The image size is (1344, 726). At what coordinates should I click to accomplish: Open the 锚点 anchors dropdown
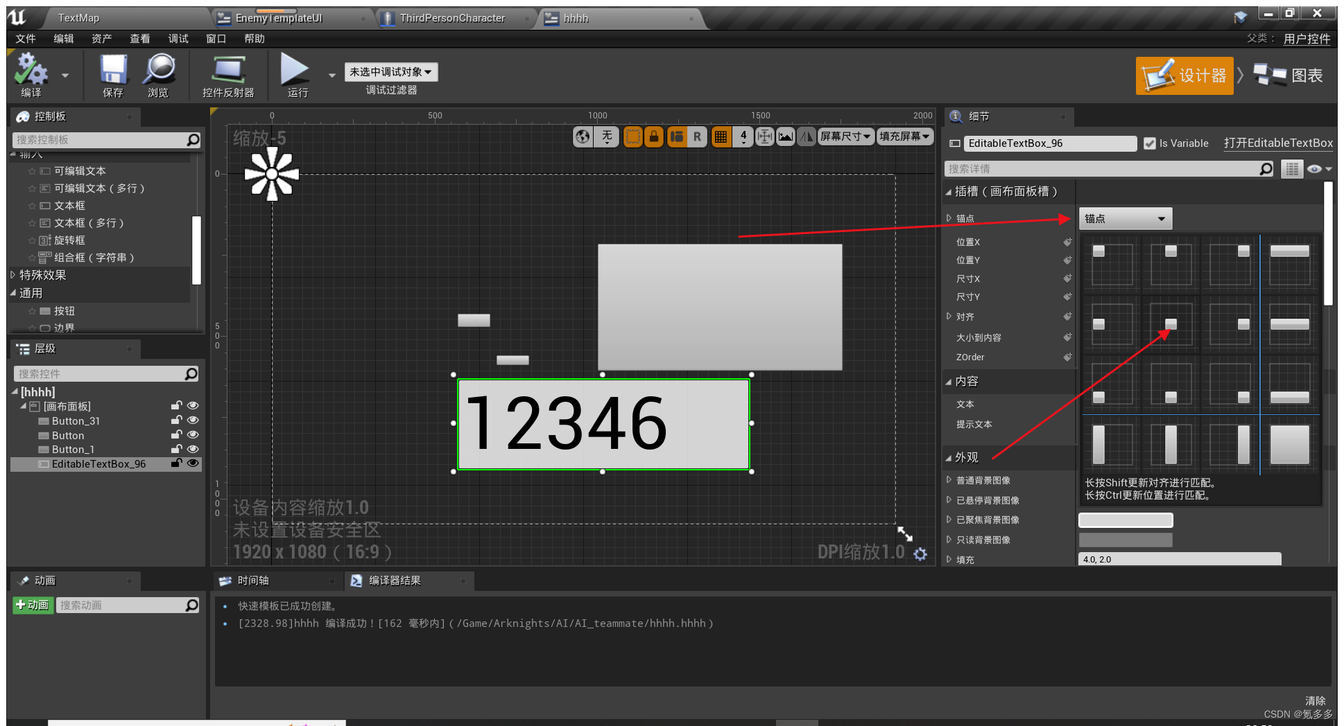1125,219
